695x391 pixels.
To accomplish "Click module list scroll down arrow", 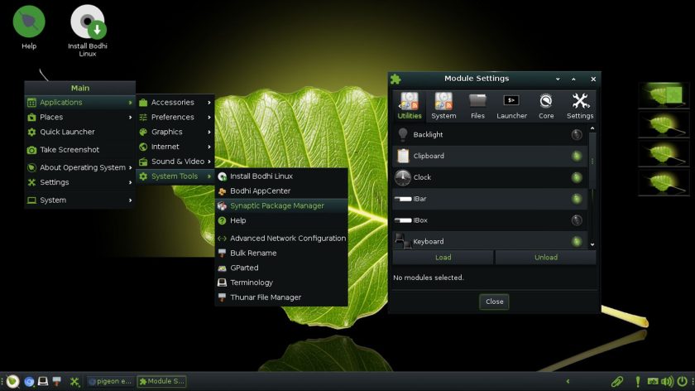I will click(592, 244).
